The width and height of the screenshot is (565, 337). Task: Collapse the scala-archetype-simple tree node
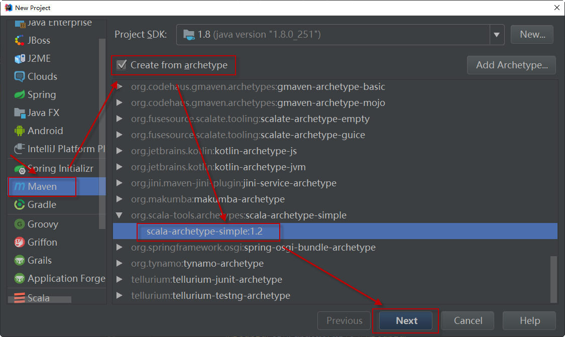119,215
